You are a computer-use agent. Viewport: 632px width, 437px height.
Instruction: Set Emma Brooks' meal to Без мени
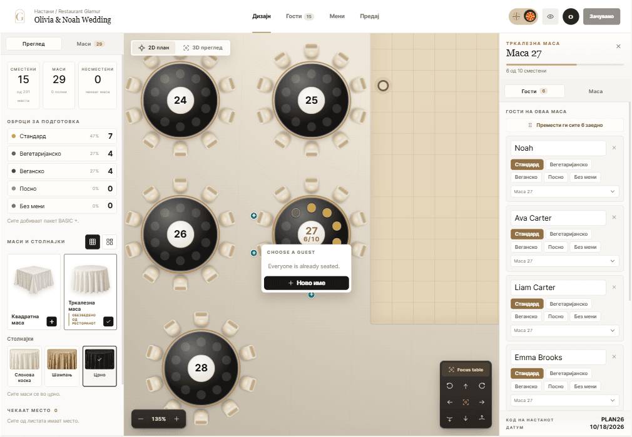(585, 386)
